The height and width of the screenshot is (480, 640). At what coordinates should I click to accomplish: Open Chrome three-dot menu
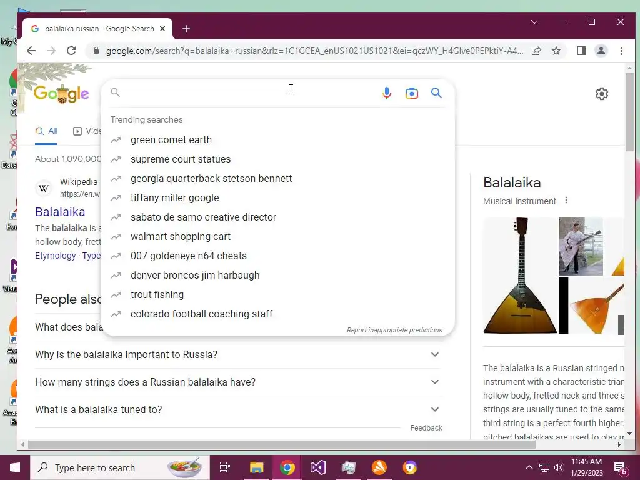621,51
